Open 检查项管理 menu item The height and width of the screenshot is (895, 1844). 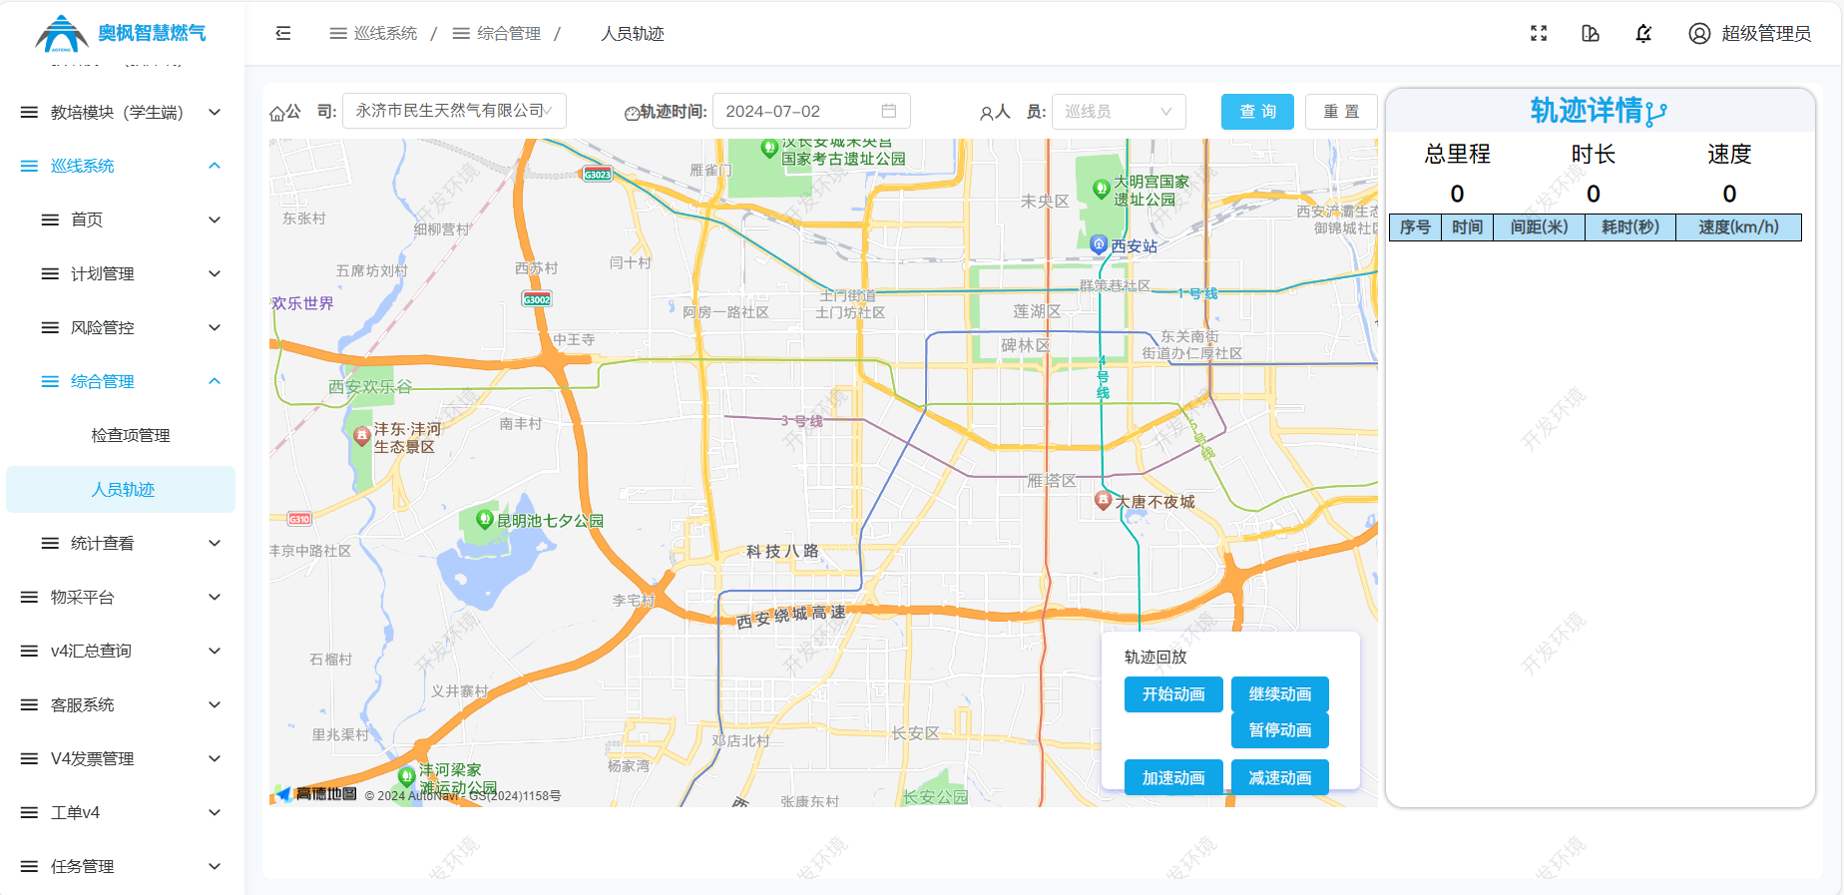[121, 435]
